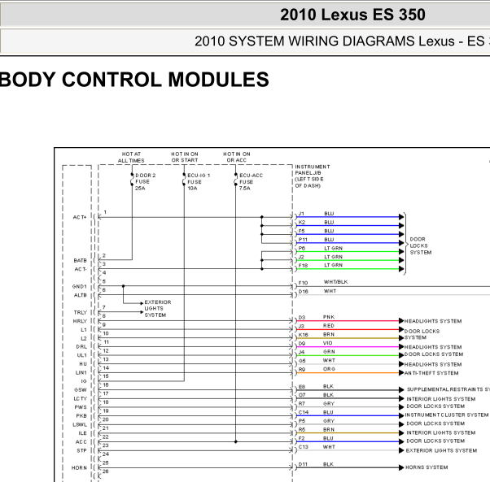Click the "WHT/BLK" wire color label

[x=335, y=282]
